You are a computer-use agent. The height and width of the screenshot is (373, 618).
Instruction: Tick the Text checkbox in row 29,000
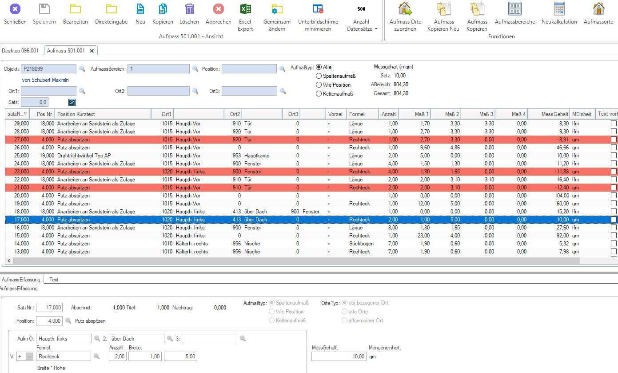click(614, 124)
